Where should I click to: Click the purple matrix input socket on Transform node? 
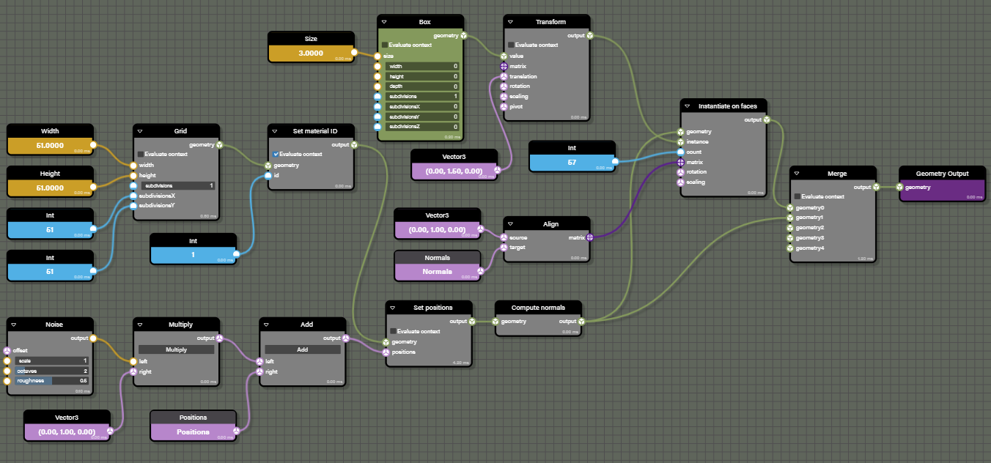pos(504,66)
